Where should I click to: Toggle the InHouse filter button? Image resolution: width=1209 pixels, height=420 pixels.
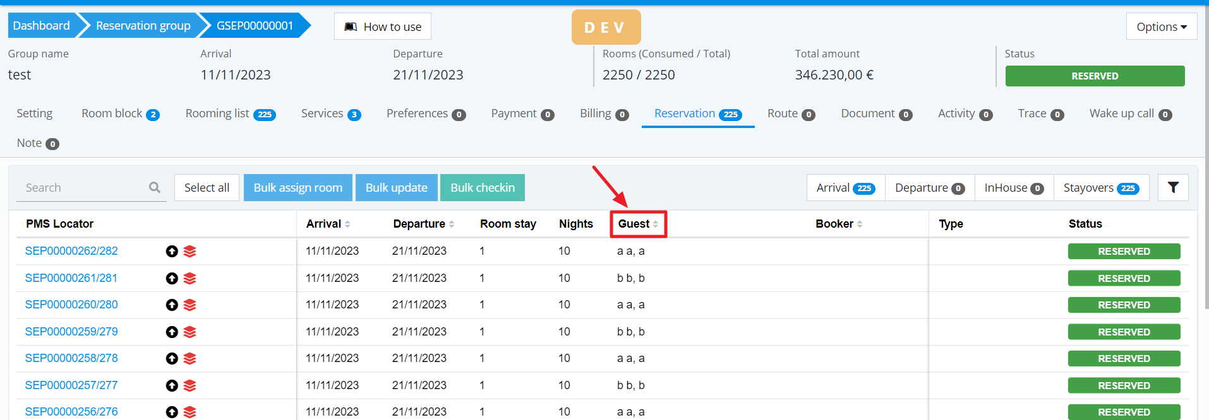[1013, 188]
